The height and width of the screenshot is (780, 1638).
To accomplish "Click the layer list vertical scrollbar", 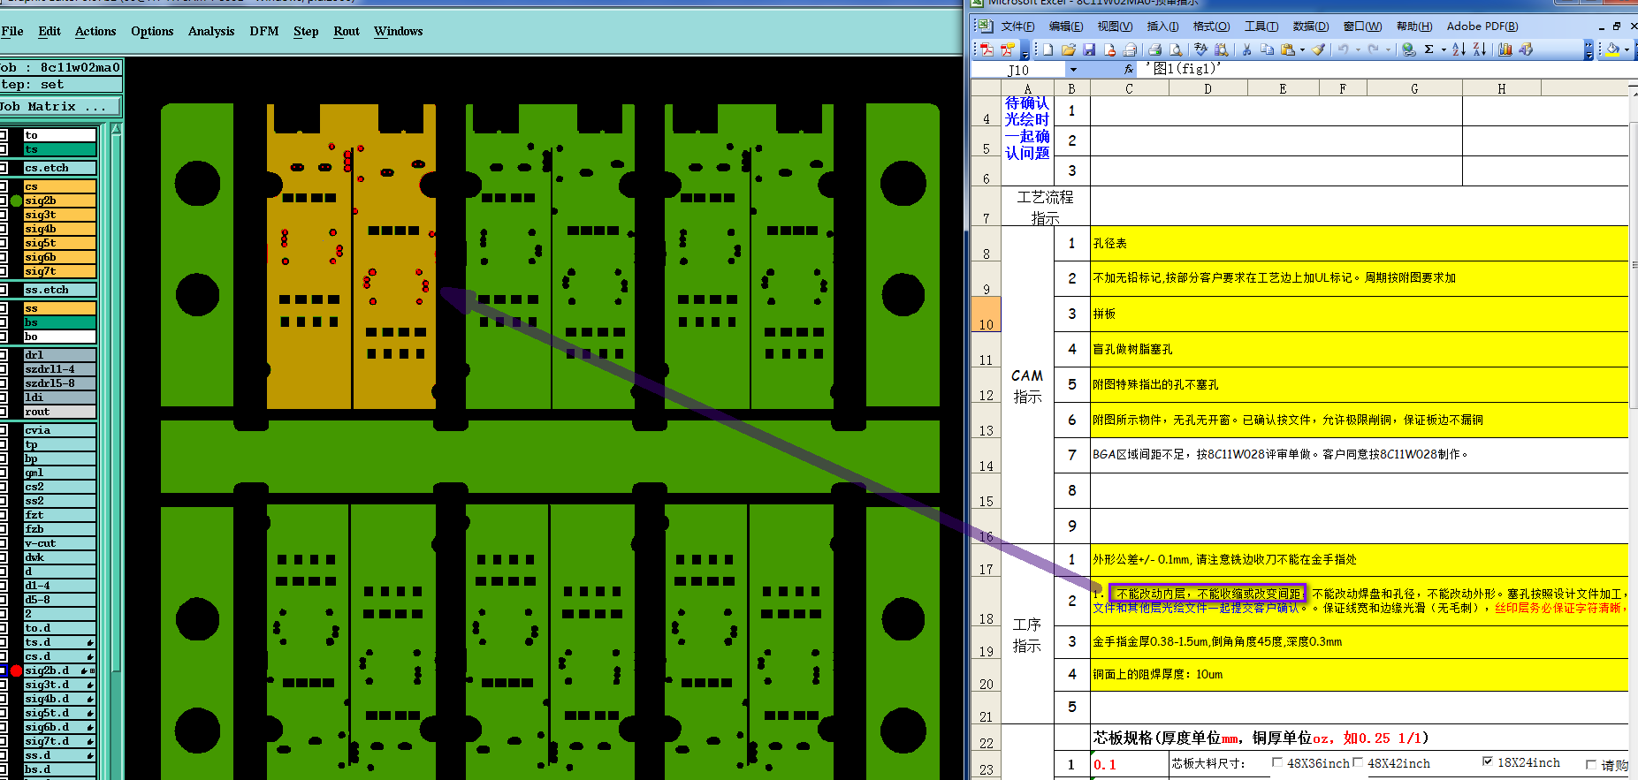I will (116, 451).
